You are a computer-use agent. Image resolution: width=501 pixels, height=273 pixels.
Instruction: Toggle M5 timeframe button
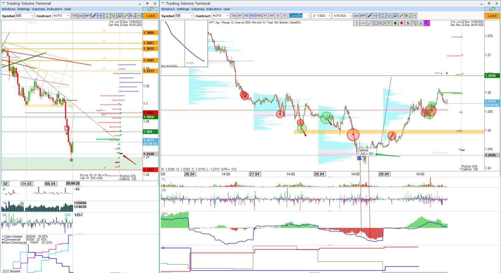coord(246,16)
